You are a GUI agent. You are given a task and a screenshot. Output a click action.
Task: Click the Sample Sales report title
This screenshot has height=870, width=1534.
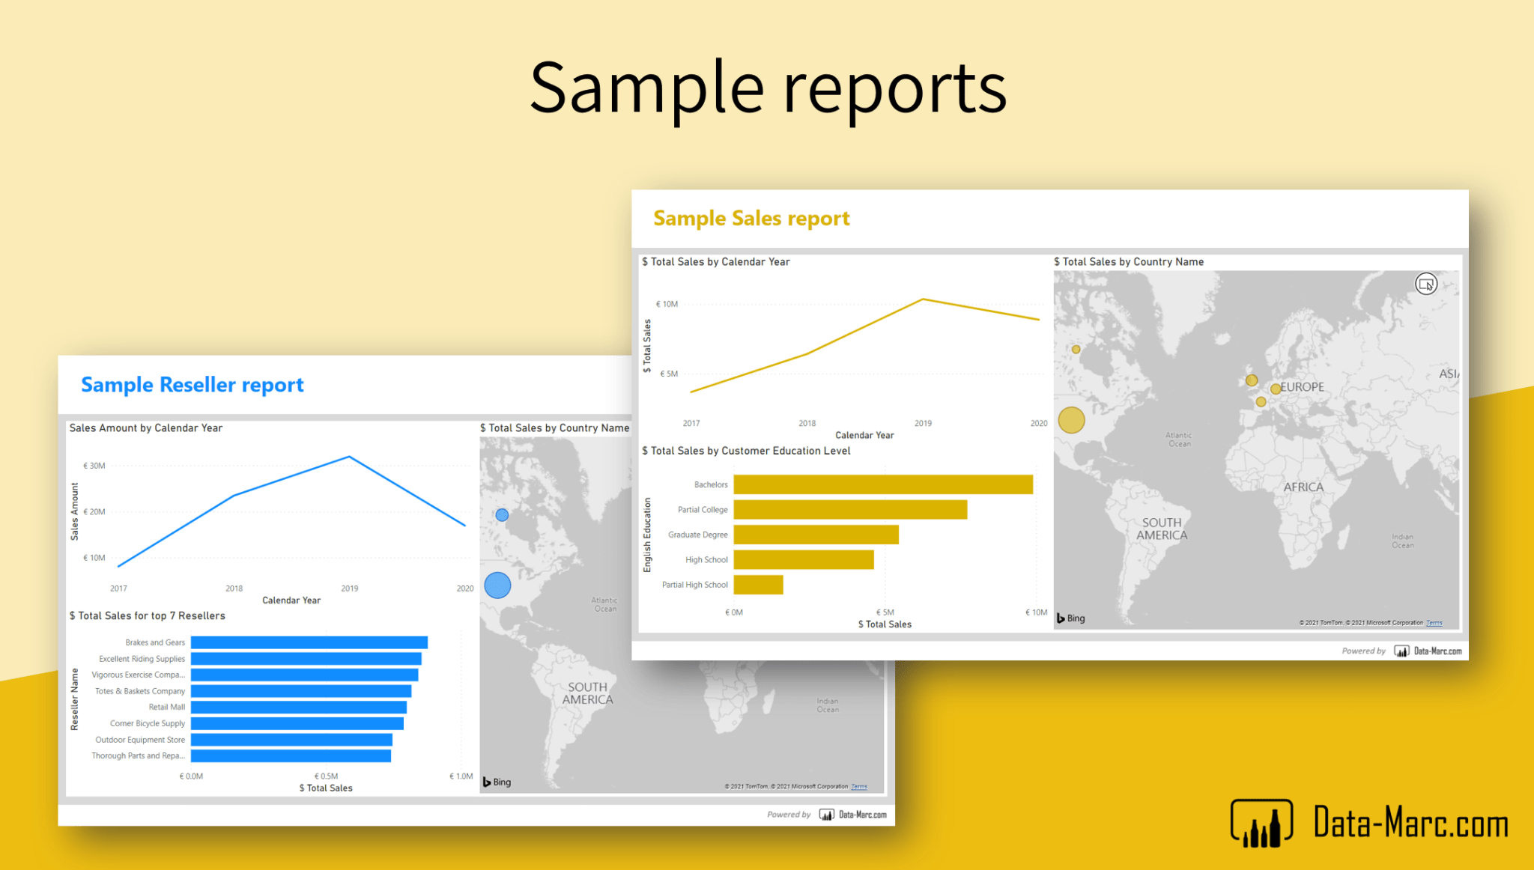751,218
